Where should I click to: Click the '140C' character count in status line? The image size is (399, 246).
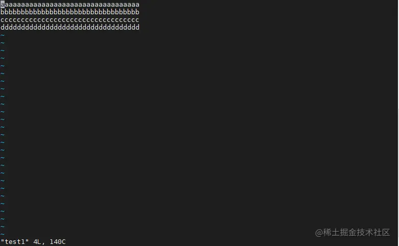coord(58,242)
